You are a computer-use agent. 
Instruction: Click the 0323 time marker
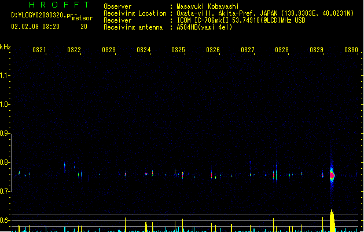tap(109, 50)
